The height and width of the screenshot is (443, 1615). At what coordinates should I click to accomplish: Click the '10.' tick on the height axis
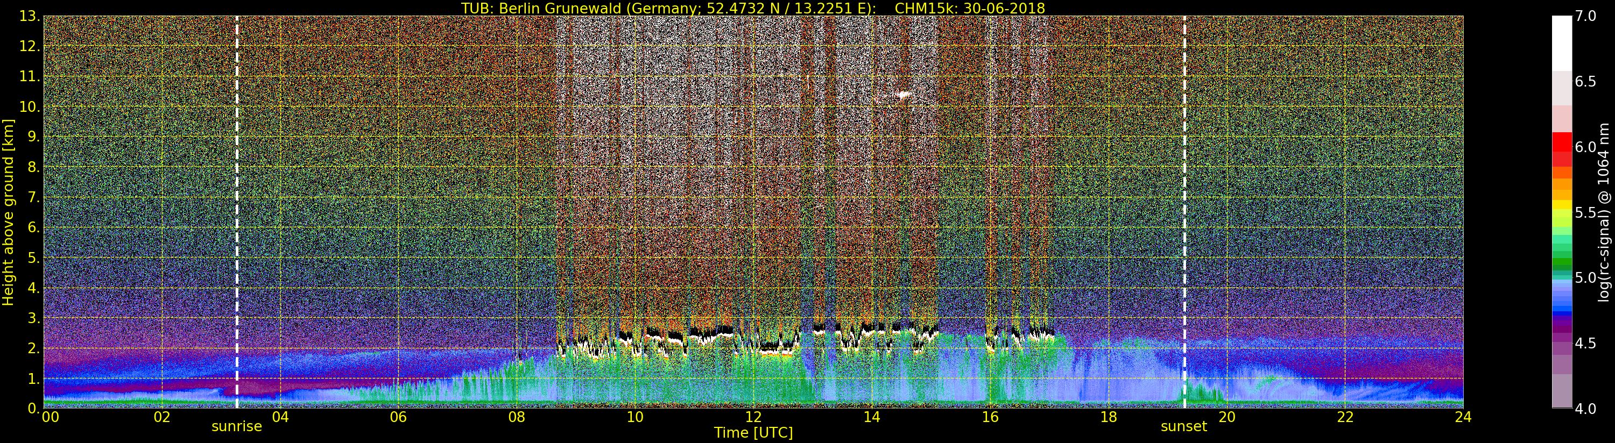[x=30, y=106]
